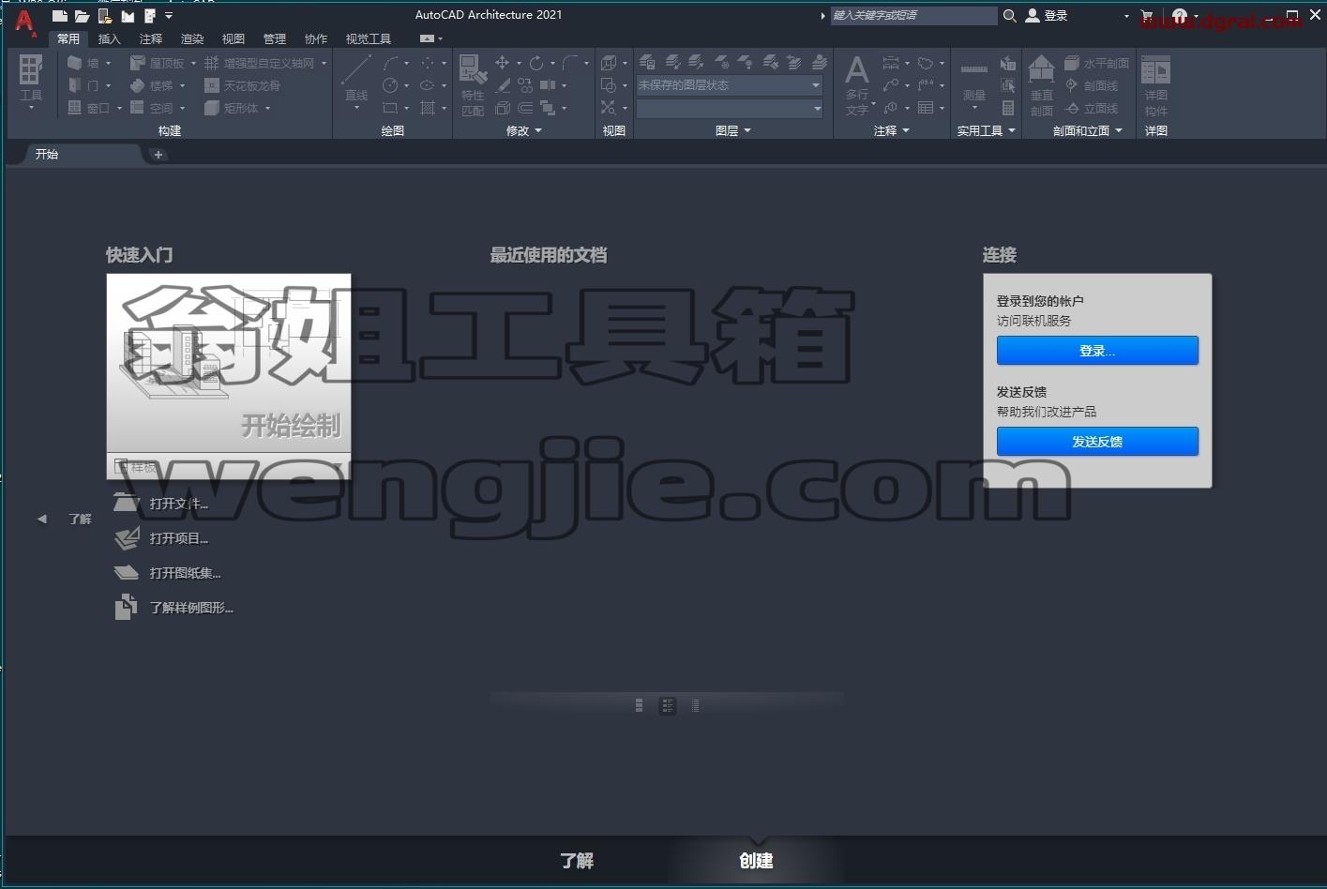This screenshot has height=889, width=1327.
Task: Select the 矩形体 box tool
Action: pos(231,108)
